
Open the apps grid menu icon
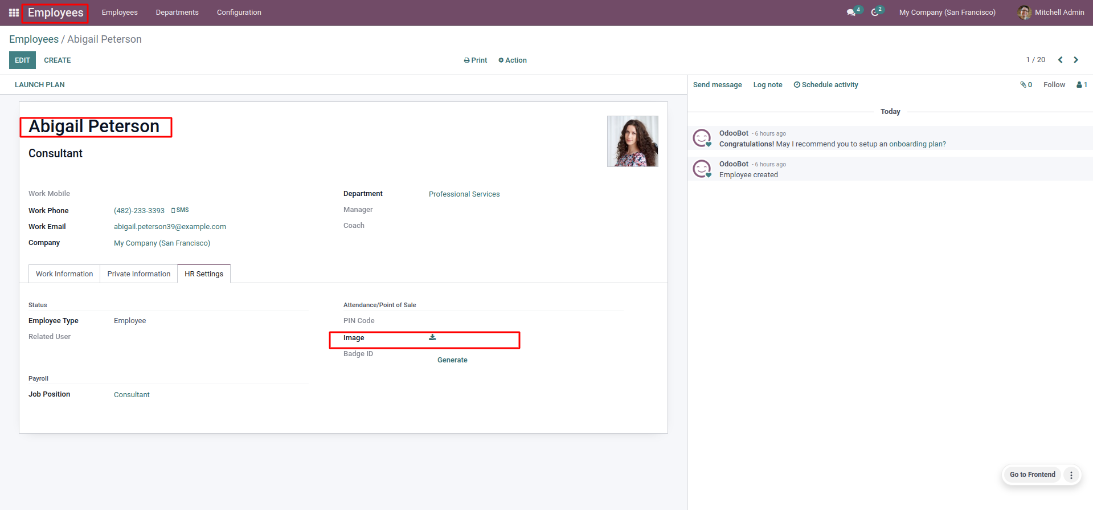click(14, 13)
